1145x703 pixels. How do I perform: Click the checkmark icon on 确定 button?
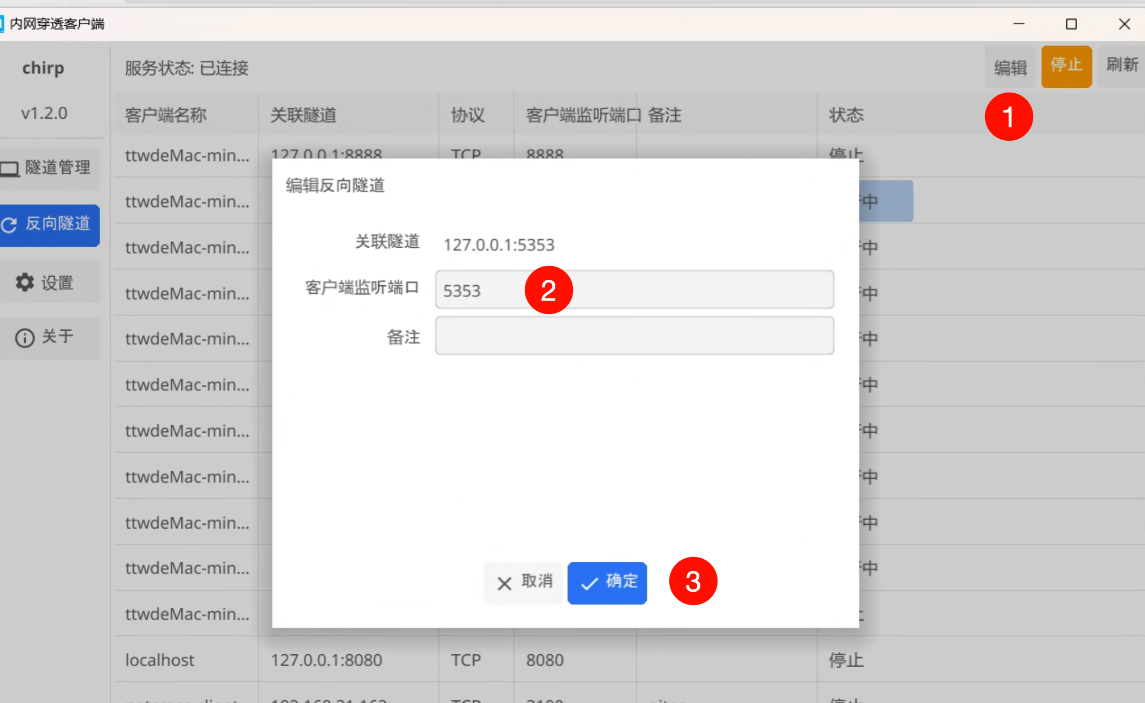coord(589,583)
